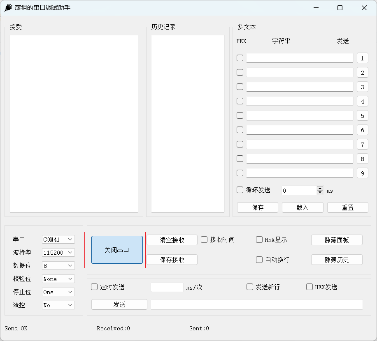Viewport: 377px width, 341px height.
Task: Tick the HEX checkbox for row 4
Action: 240,101
